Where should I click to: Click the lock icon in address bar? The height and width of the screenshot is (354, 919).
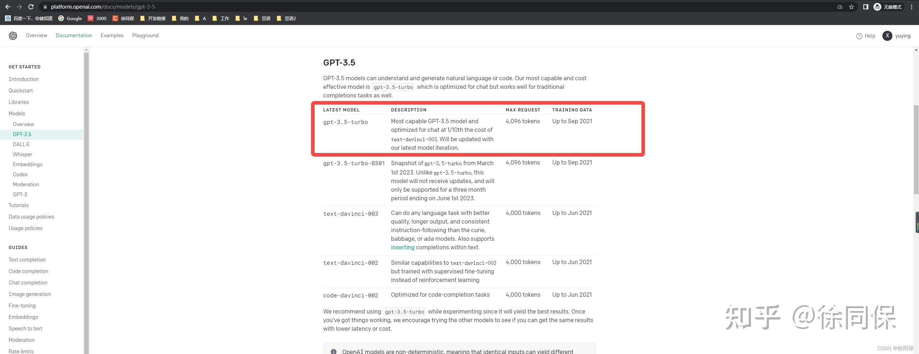coord(45,7)
